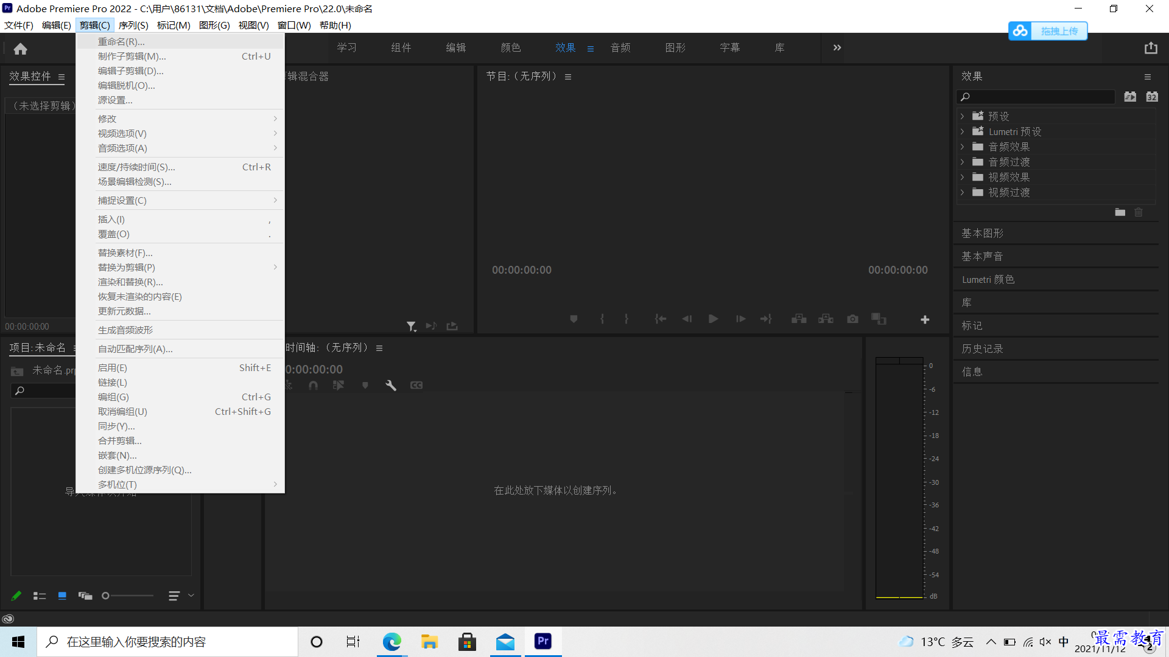Open 修改 submenu

181,119
